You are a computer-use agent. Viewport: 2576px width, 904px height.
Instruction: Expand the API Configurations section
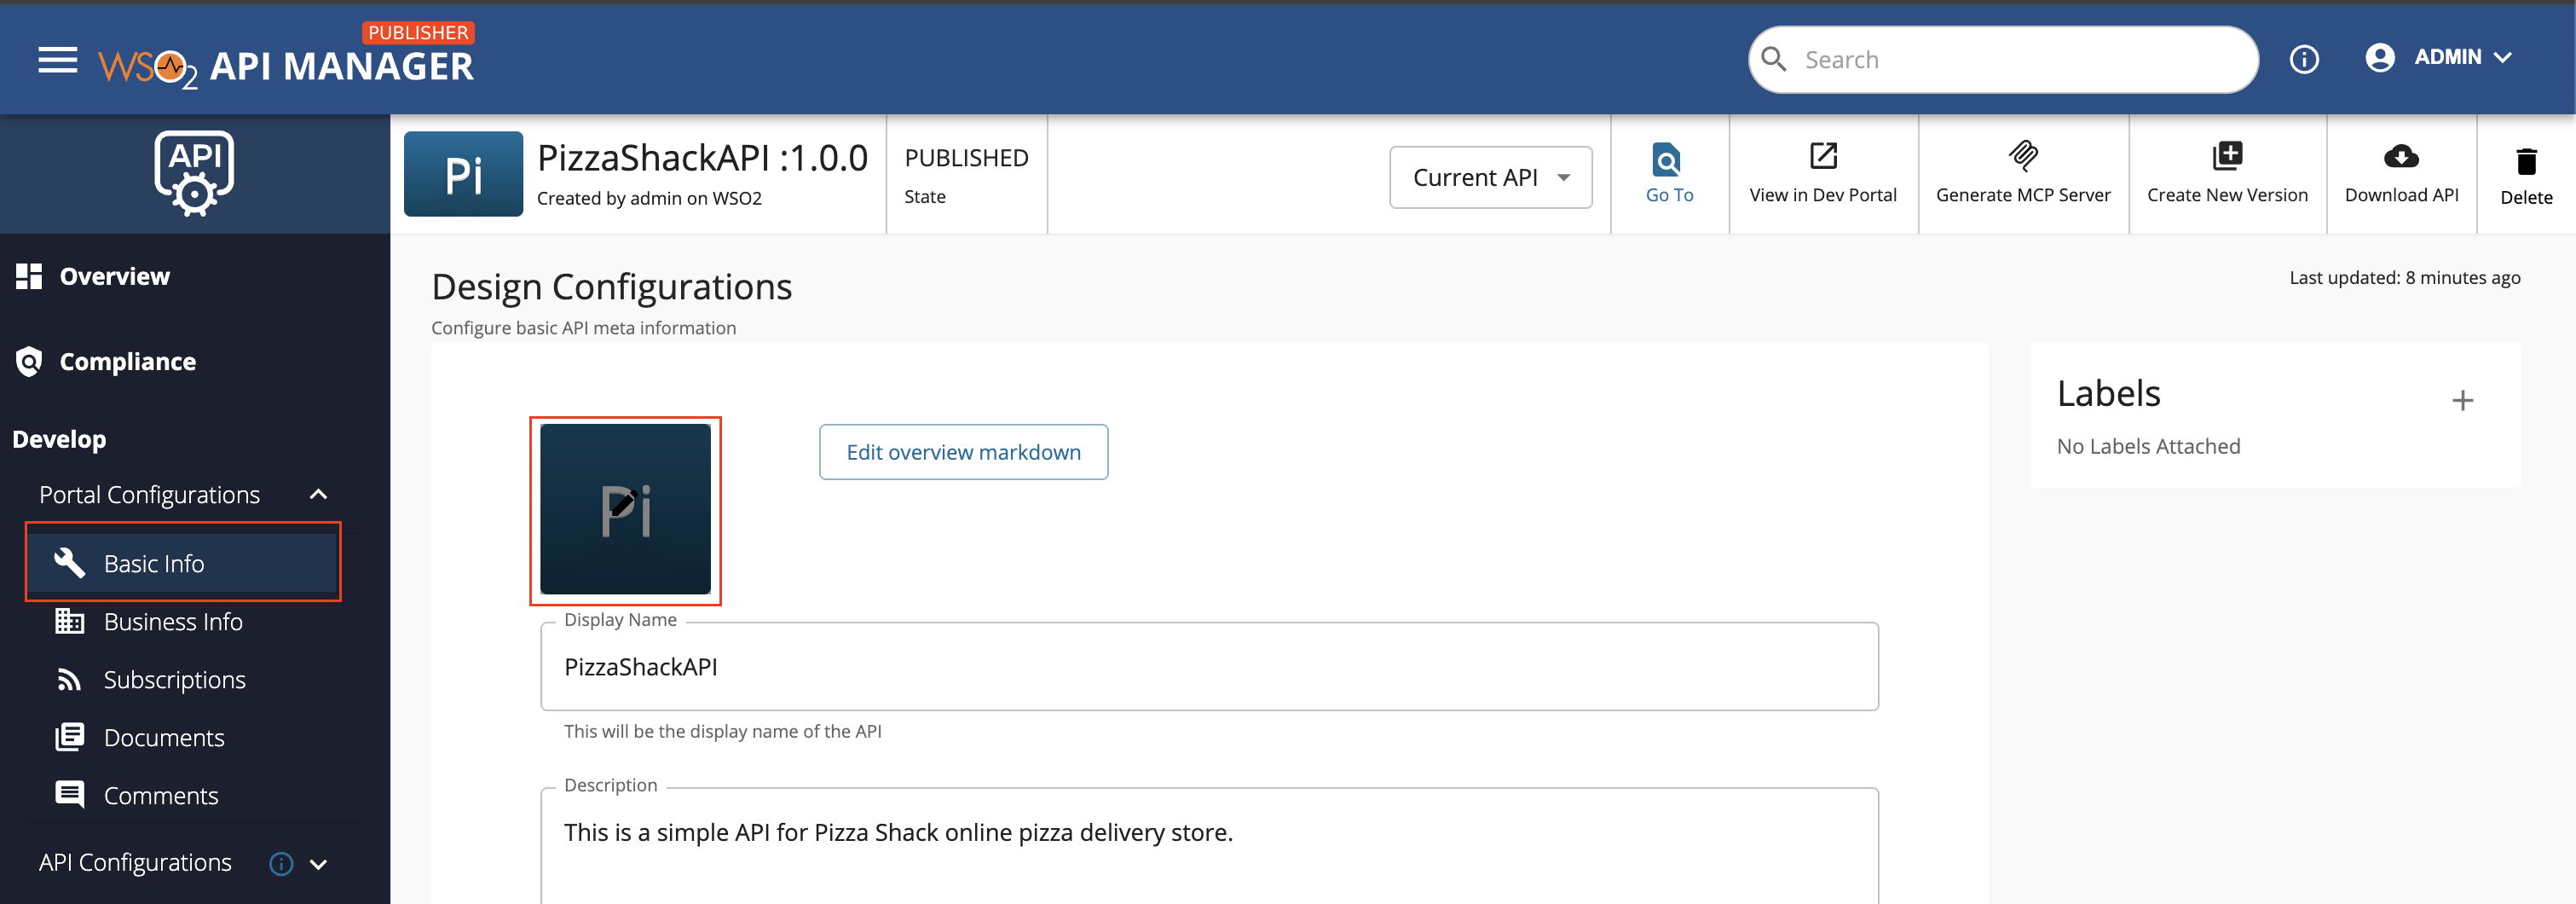319,864
